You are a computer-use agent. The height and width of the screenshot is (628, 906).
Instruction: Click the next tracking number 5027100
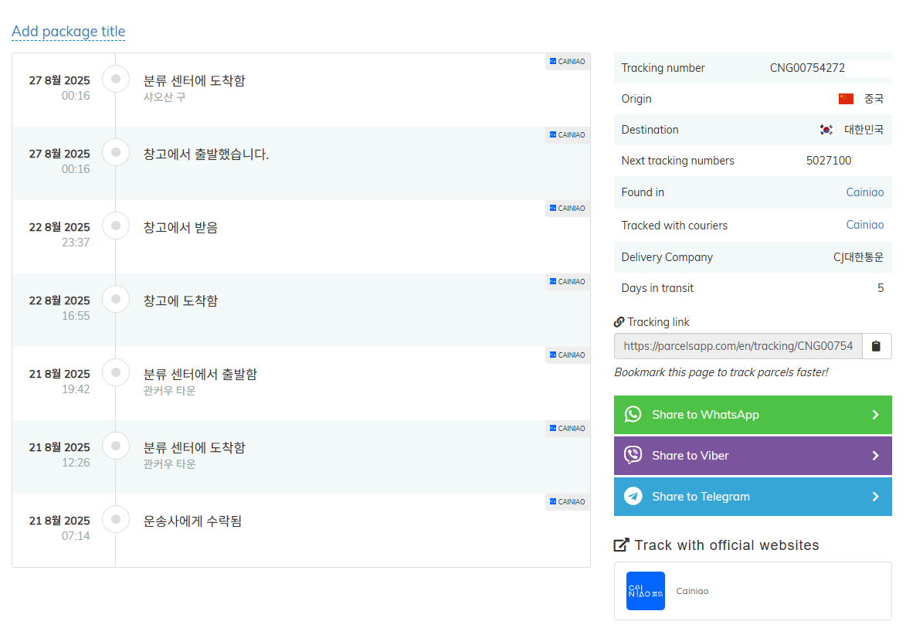point(830,161)
